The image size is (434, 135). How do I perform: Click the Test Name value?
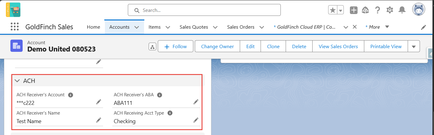[29, 121]
